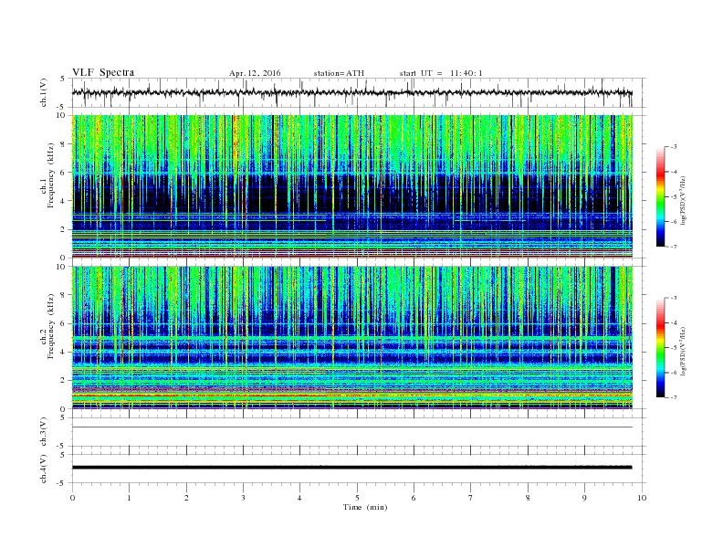Click the ch.1 waveform trace panel
This screenshot has height=559, width=723.
click(x=359, y=92)
